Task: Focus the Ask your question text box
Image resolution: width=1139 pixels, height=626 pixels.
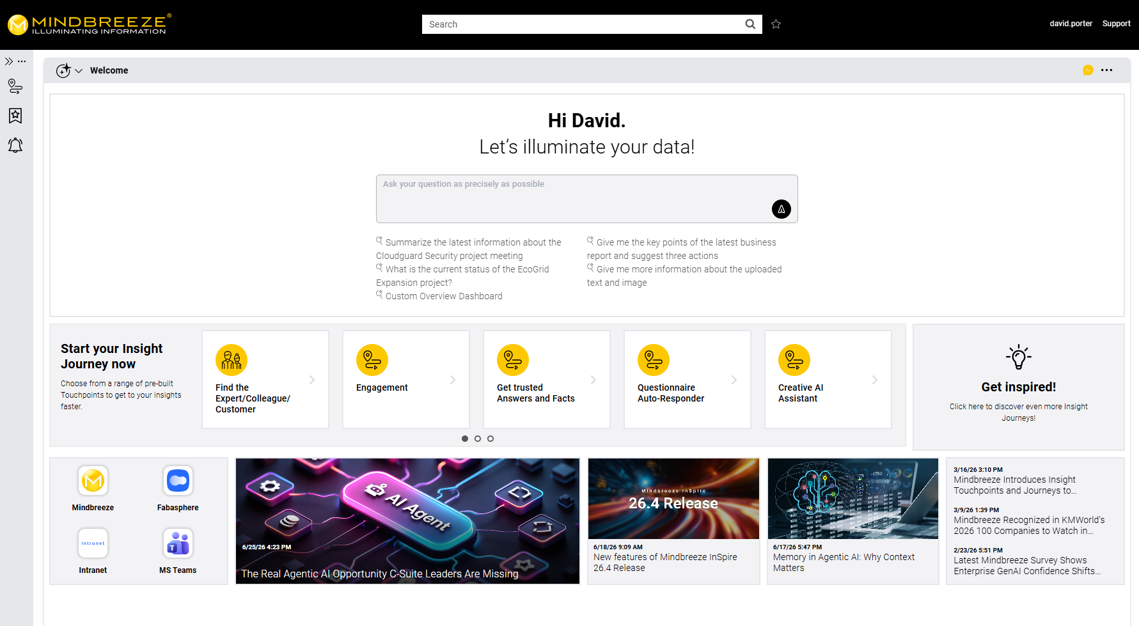Action: point(586,199)
